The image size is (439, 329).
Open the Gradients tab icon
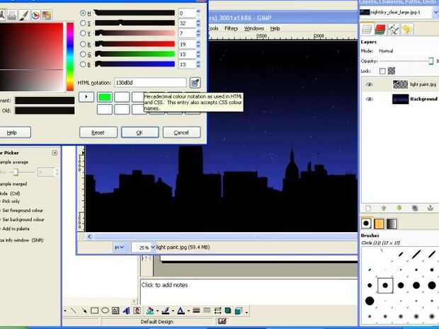[392, 224]
